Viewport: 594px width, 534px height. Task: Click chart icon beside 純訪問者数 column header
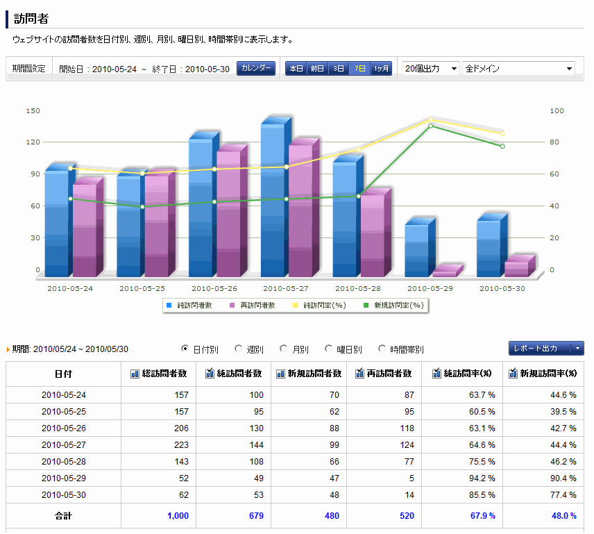pyautogui.click(x=210, y=374)
